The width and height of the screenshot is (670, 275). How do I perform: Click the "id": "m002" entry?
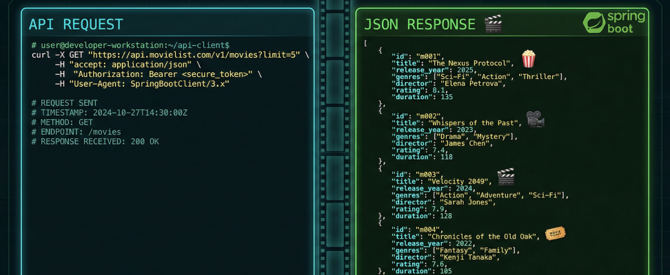point(419,116)
